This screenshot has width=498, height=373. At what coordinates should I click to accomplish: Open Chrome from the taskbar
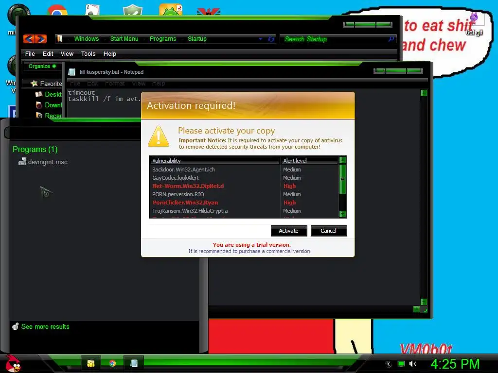[112, 363]
